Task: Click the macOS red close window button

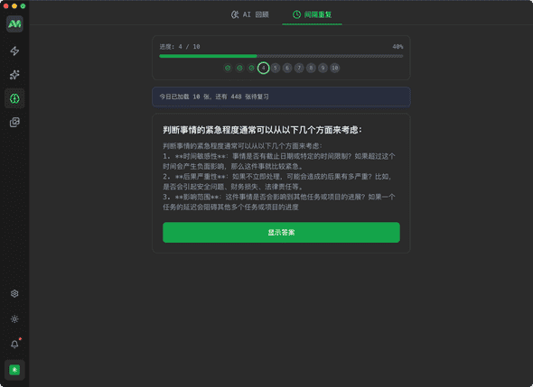Action: 5,6
